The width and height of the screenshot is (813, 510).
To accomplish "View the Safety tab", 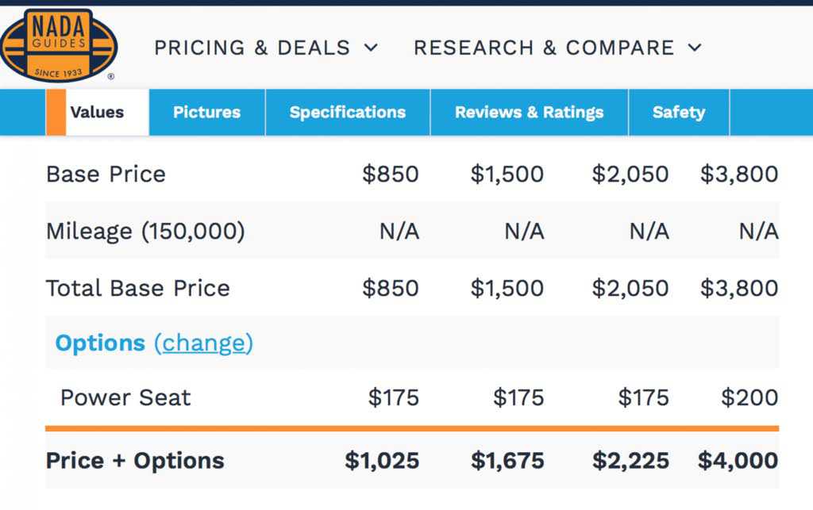I will [x=678, y=112].
